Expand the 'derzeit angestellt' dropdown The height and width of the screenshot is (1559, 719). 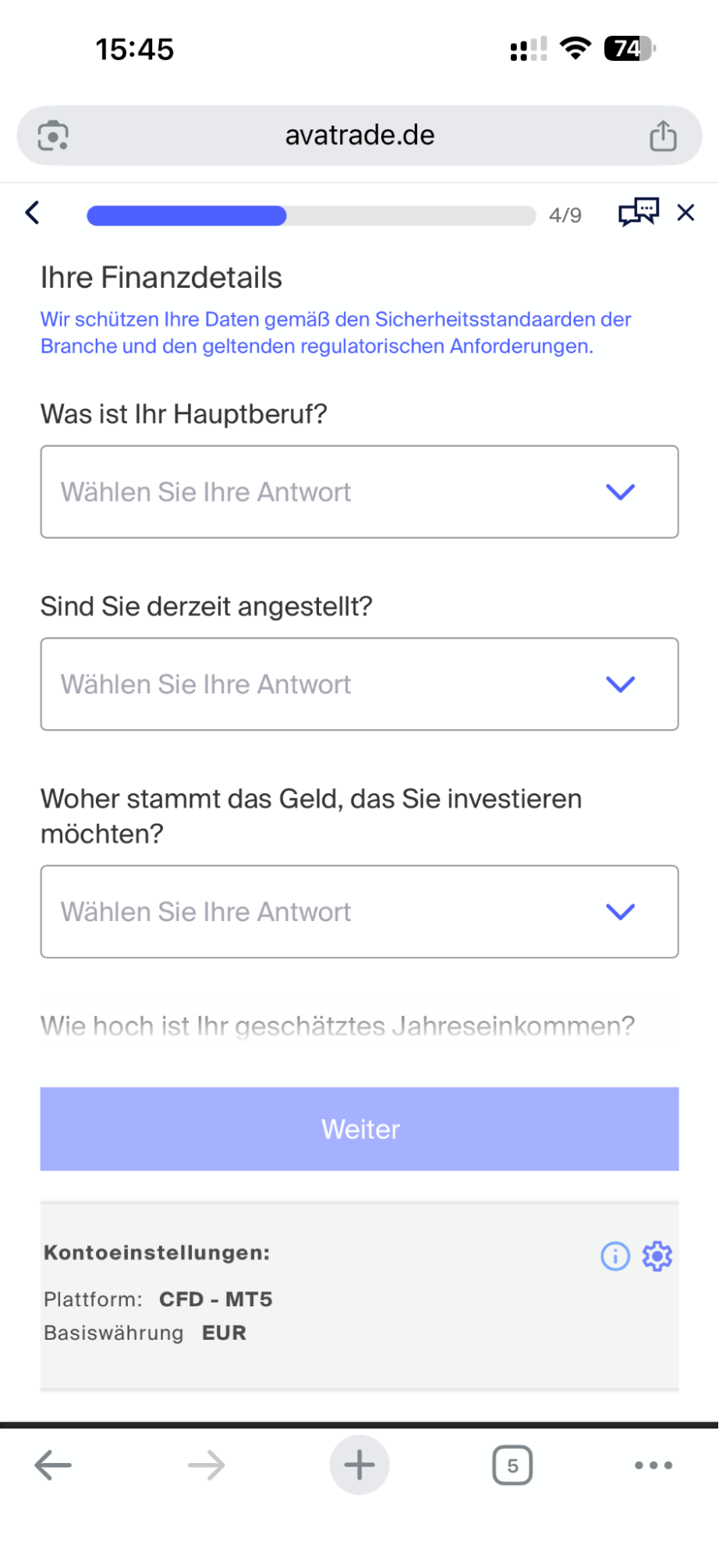359,684
